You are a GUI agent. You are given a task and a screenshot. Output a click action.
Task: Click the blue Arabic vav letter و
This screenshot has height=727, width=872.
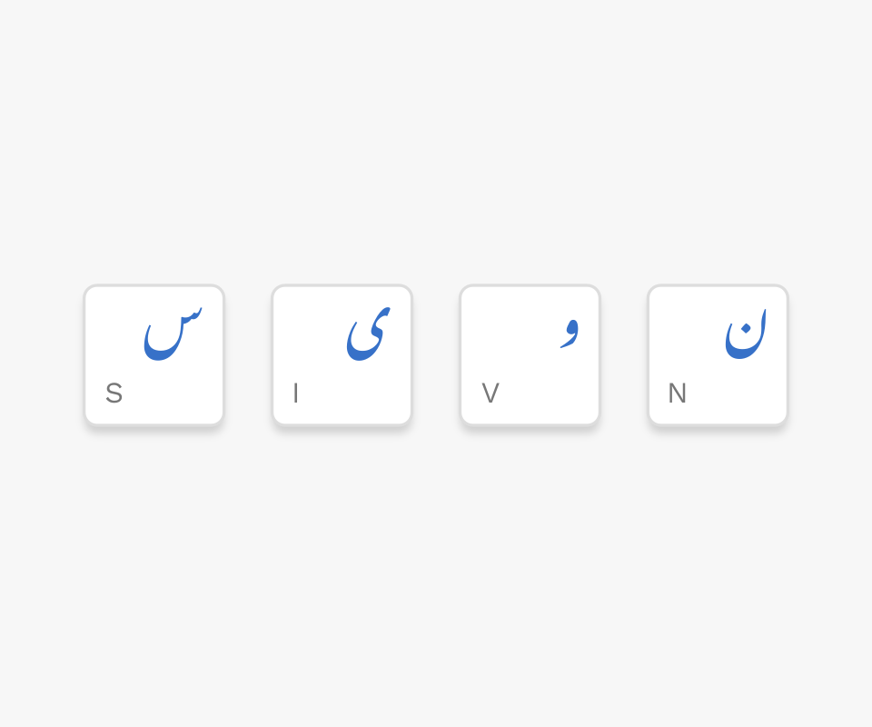point(570,333)
